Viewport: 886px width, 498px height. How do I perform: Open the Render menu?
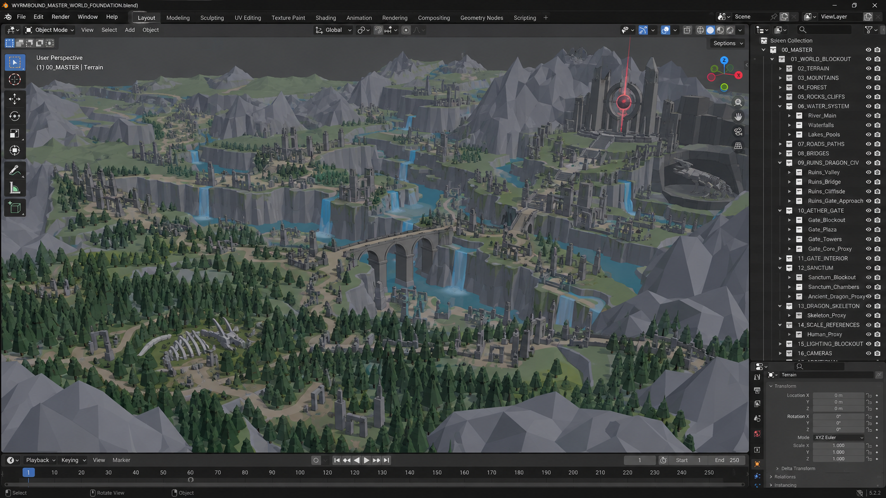60,17
